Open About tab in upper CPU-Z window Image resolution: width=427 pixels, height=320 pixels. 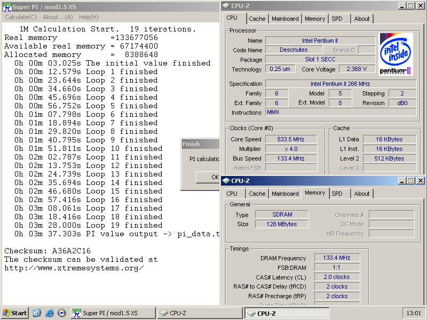click(x=362, y=19)
